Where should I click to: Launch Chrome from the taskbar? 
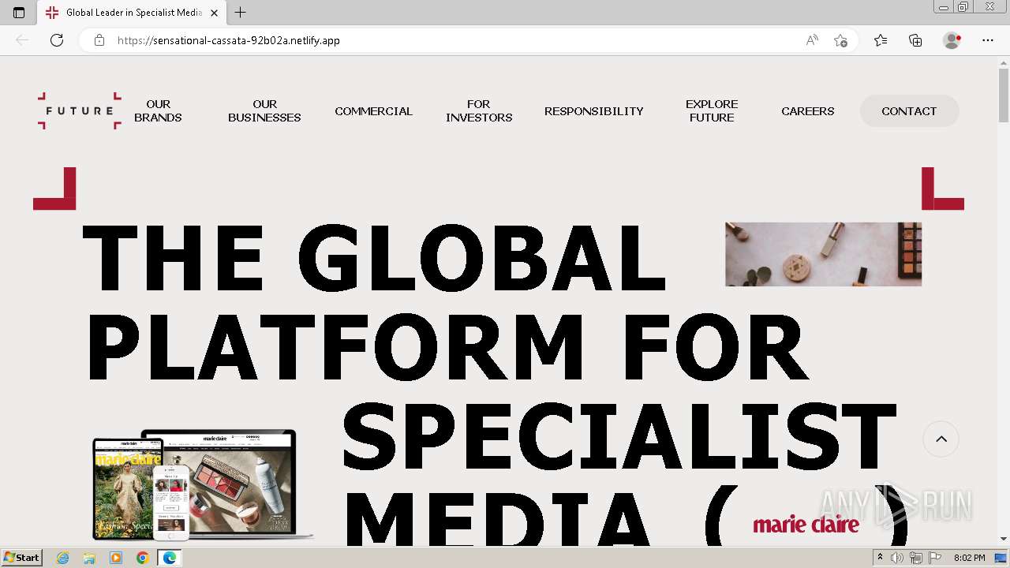coord(143,558)
